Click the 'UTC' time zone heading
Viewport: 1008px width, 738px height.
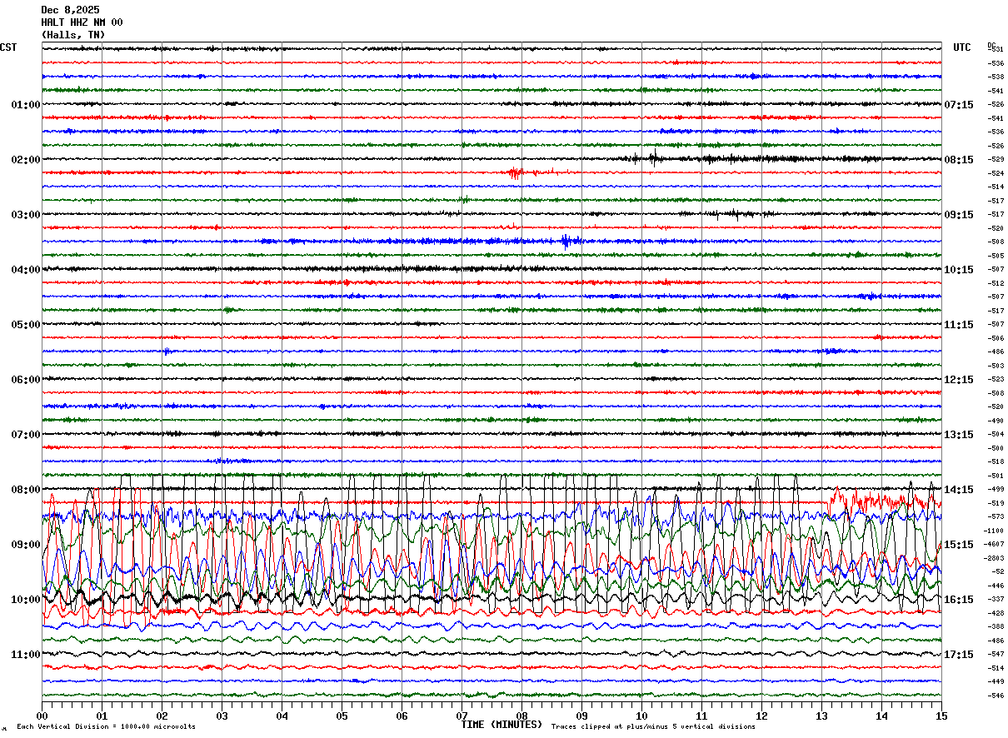coord(962,47)
